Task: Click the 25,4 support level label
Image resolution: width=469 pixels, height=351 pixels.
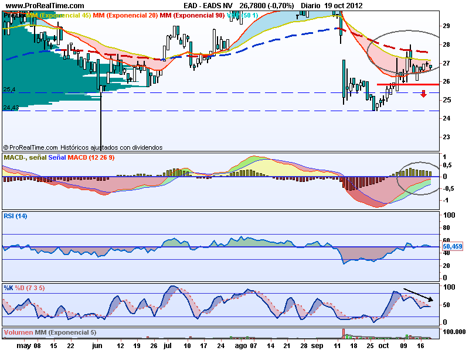Action: coord(9,90)
